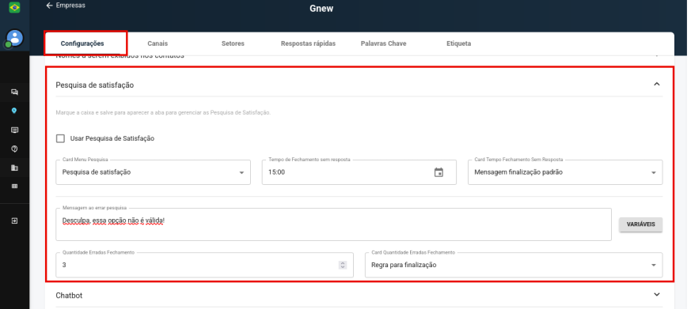
Task: Click the logout exit sidebar icon
Action: click(14, 220)
